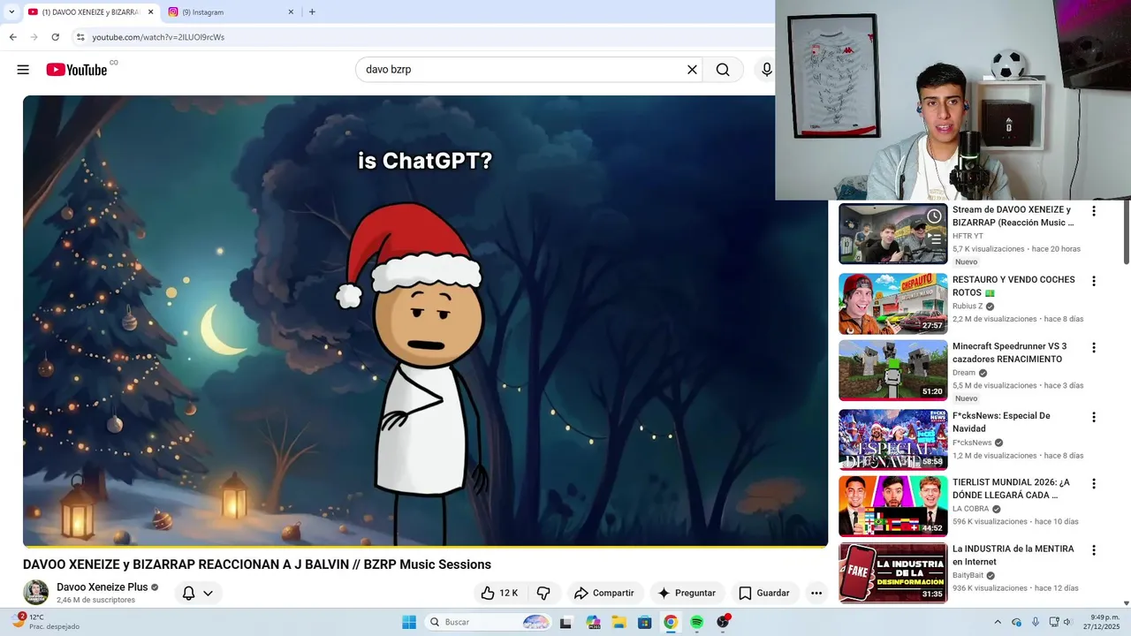Click the microphone icon in system tray
The height and width of the screenshot is (636, 1131).
(1035, 622)
